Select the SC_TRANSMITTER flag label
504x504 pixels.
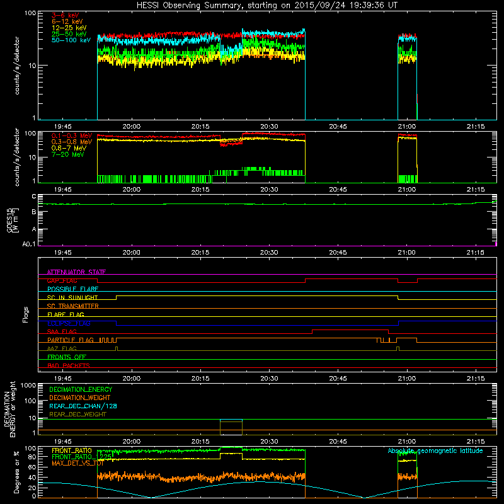[x=72, y=306]
